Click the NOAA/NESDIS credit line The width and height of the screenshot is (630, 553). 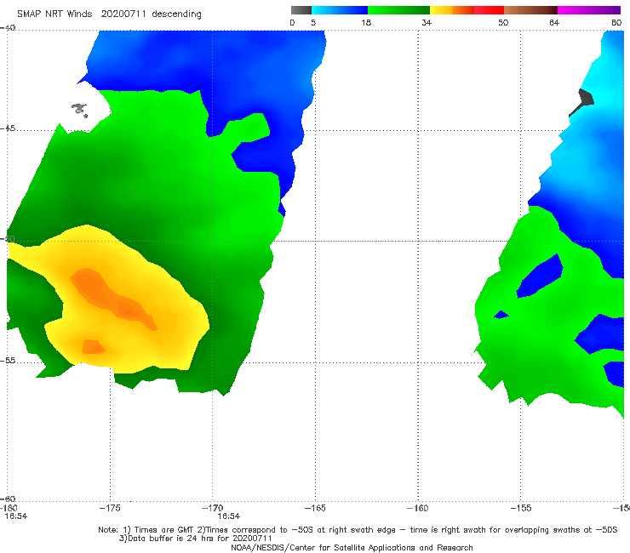pyautogui.click(x=352, y=548)
